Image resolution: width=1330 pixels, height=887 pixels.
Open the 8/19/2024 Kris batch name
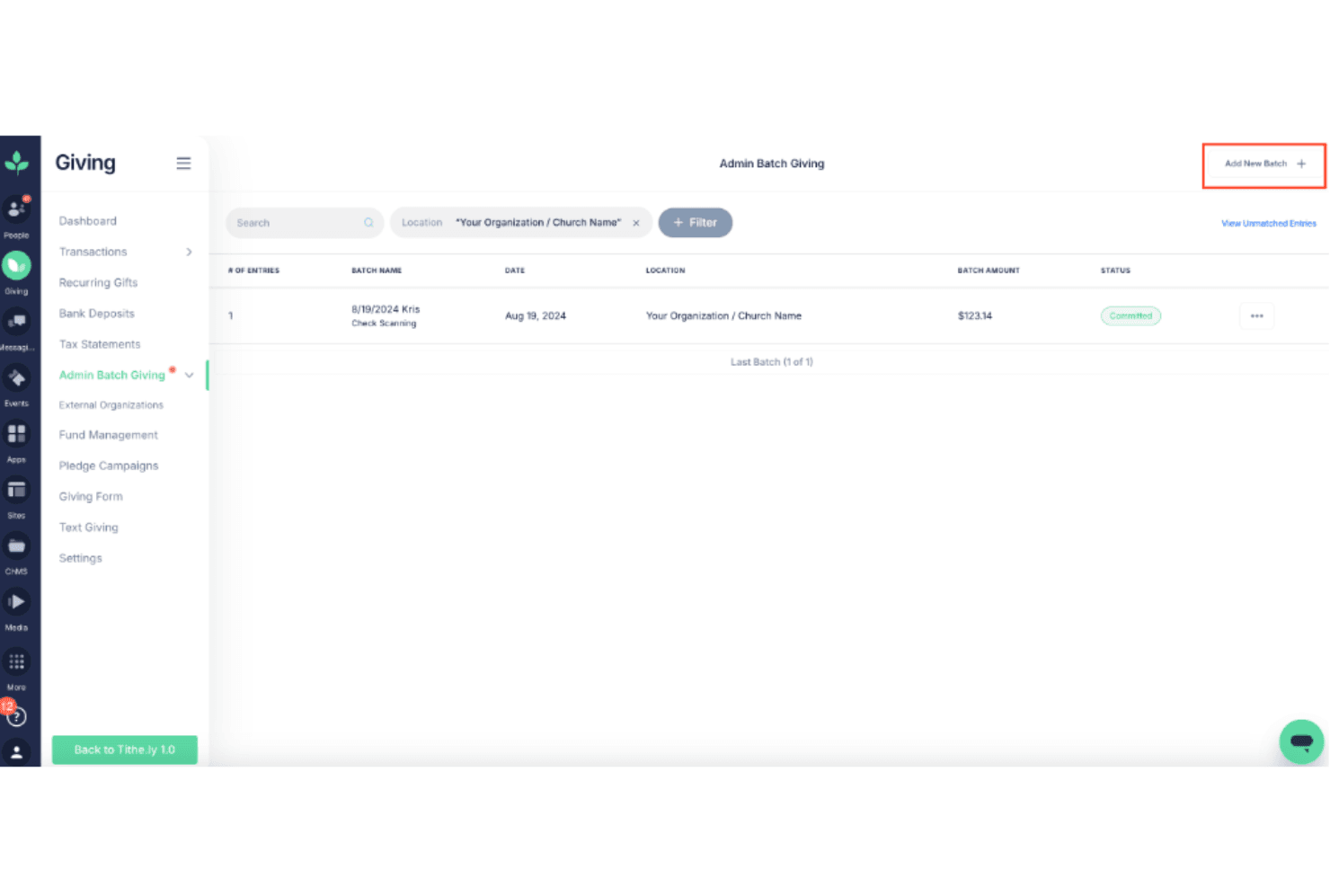(386, 309)
